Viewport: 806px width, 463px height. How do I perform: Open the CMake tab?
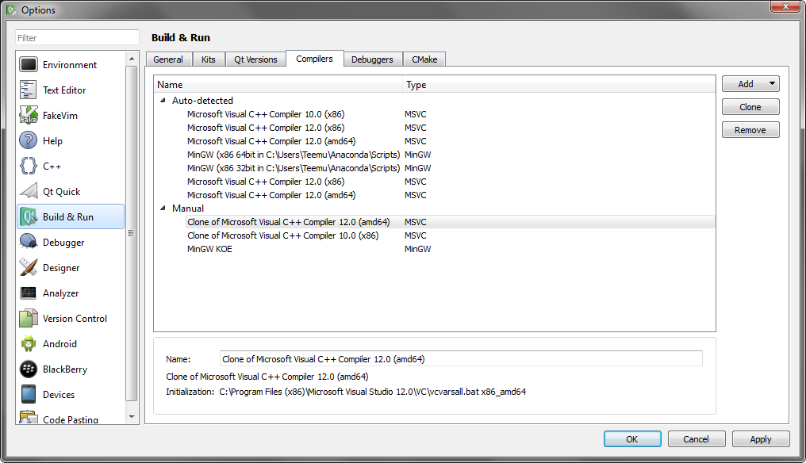[424, 59]
